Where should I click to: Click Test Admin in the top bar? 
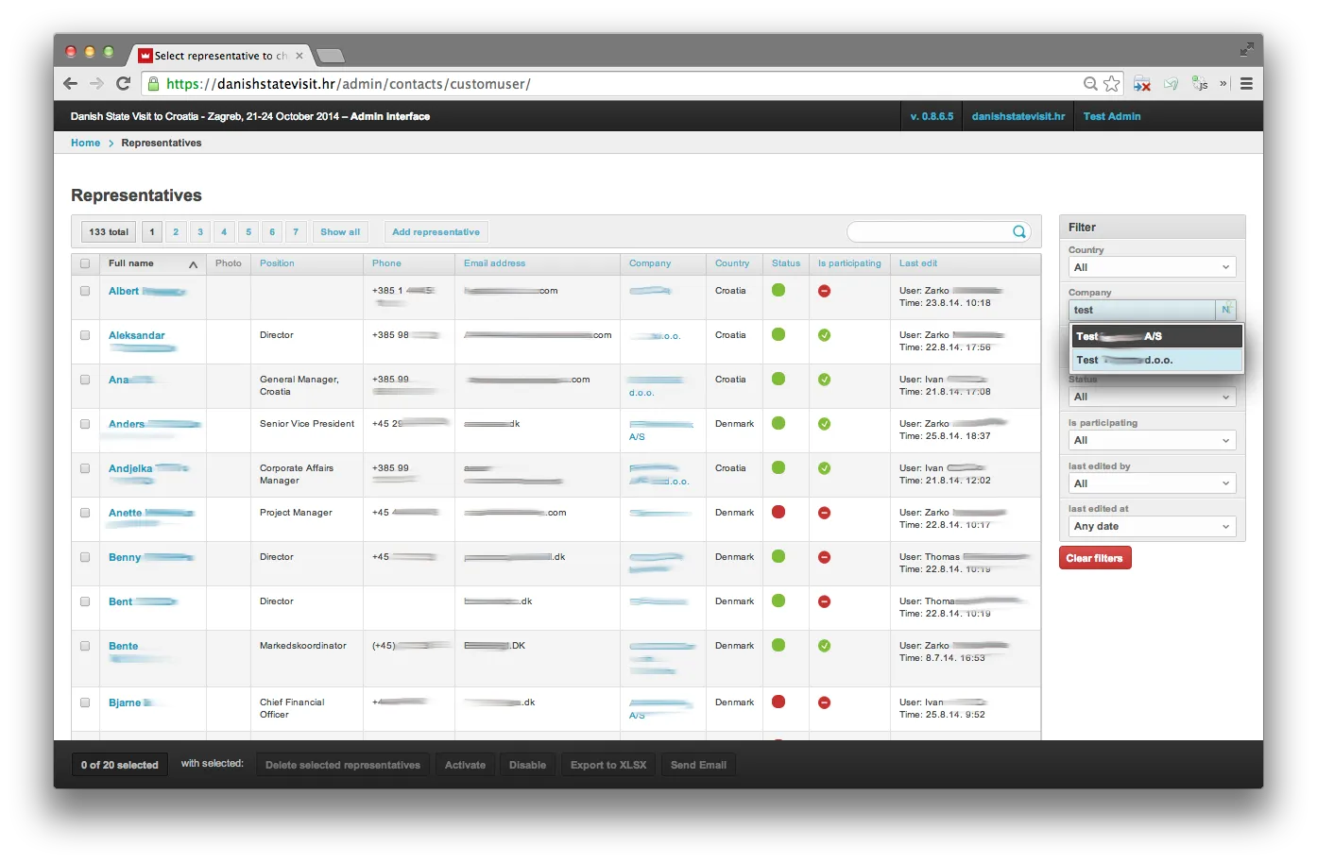coord(1113,115)
